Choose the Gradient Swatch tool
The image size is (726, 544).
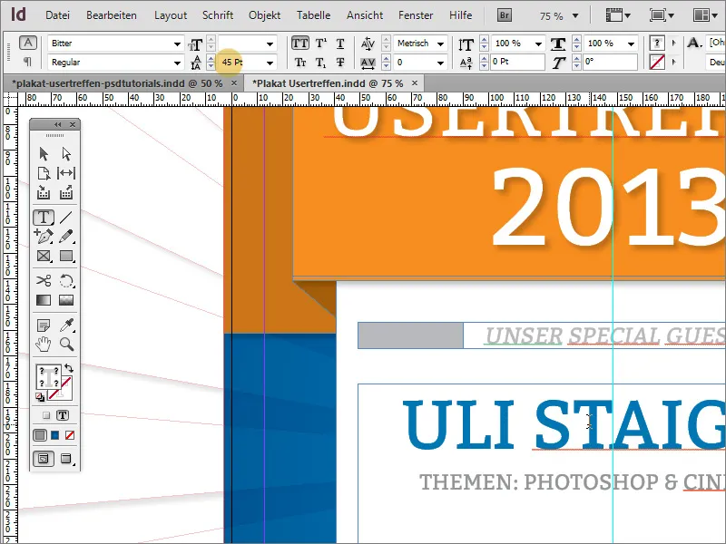44,300
